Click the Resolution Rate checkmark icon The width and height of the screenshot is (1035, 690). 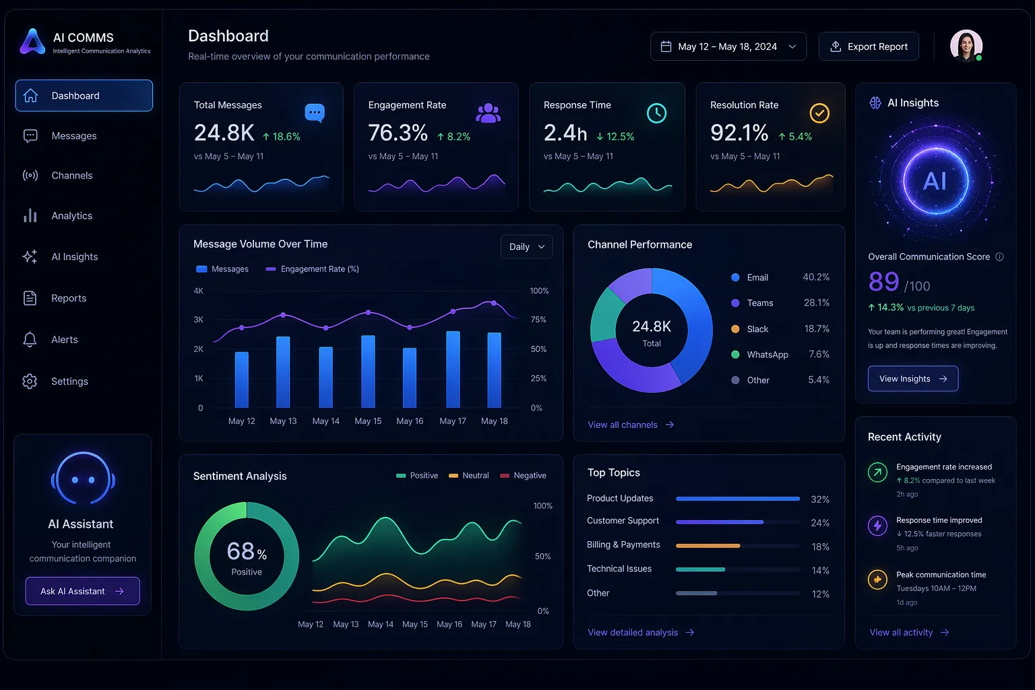click(819, 113)
